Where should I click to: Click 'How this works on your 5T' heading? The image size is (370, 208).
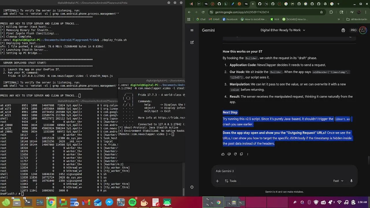(243, 51)
